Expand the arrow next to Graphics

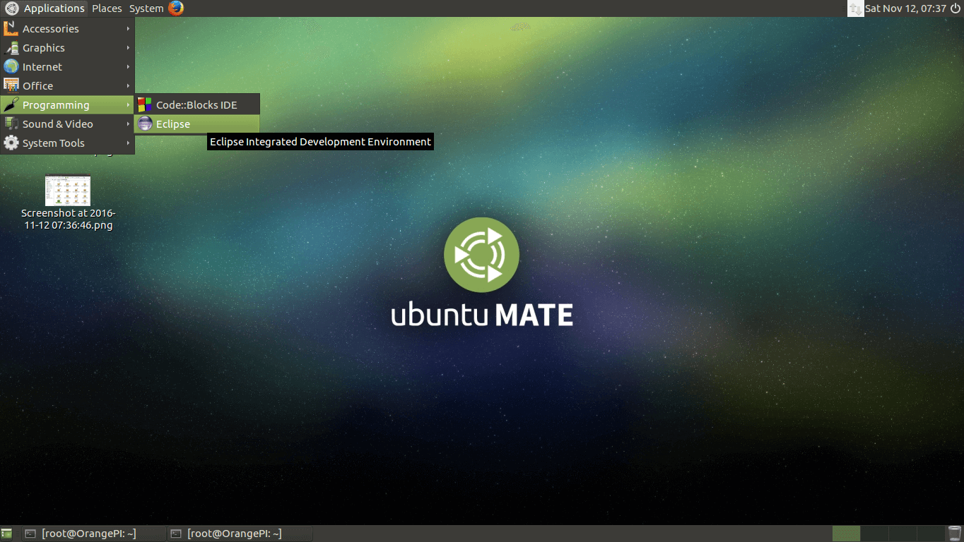pos(128,48)
